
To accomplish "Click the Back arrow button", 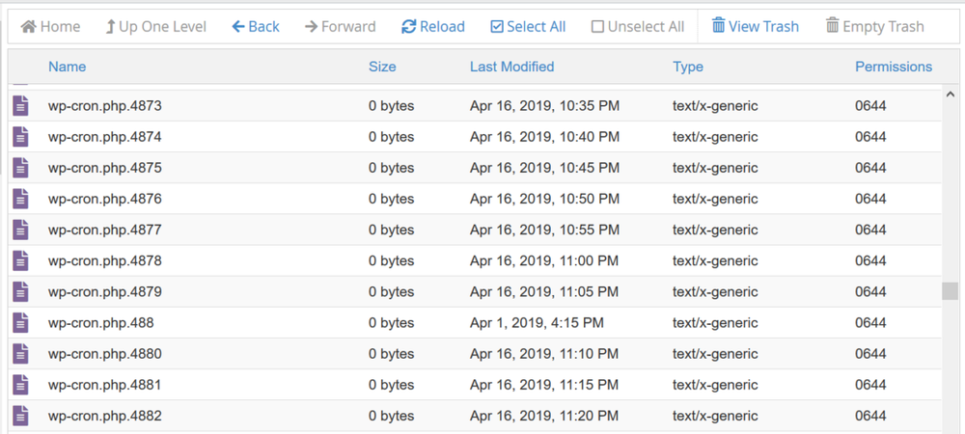I will click(x=256, y=27).
